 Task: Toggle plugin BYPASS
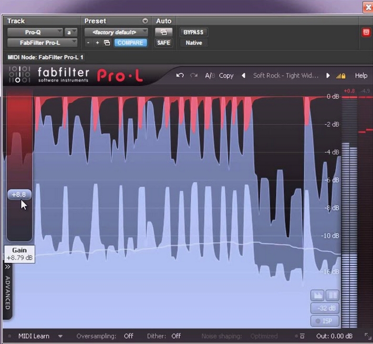pos(193,32)
